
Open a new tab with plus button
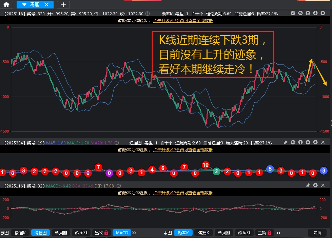pyautogui.click(x=63, y=4)
